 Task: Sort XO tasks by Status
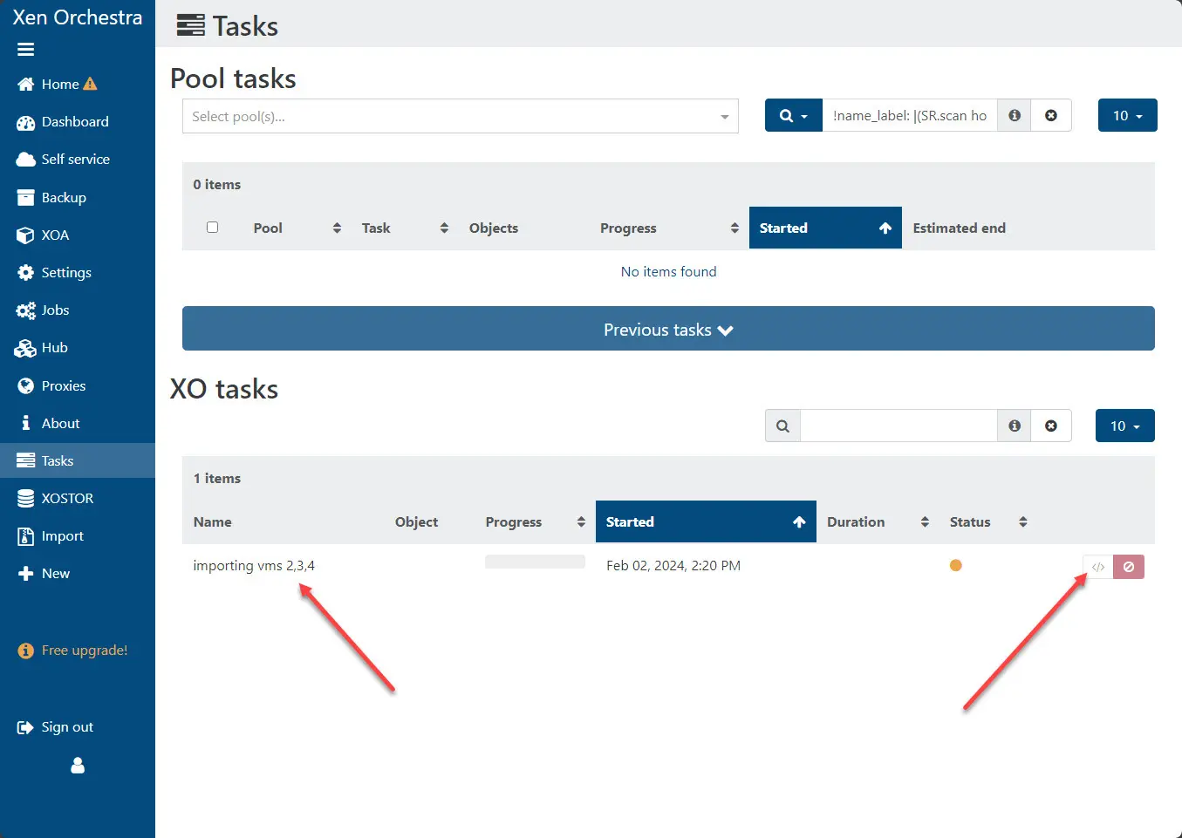pos(988,521)
